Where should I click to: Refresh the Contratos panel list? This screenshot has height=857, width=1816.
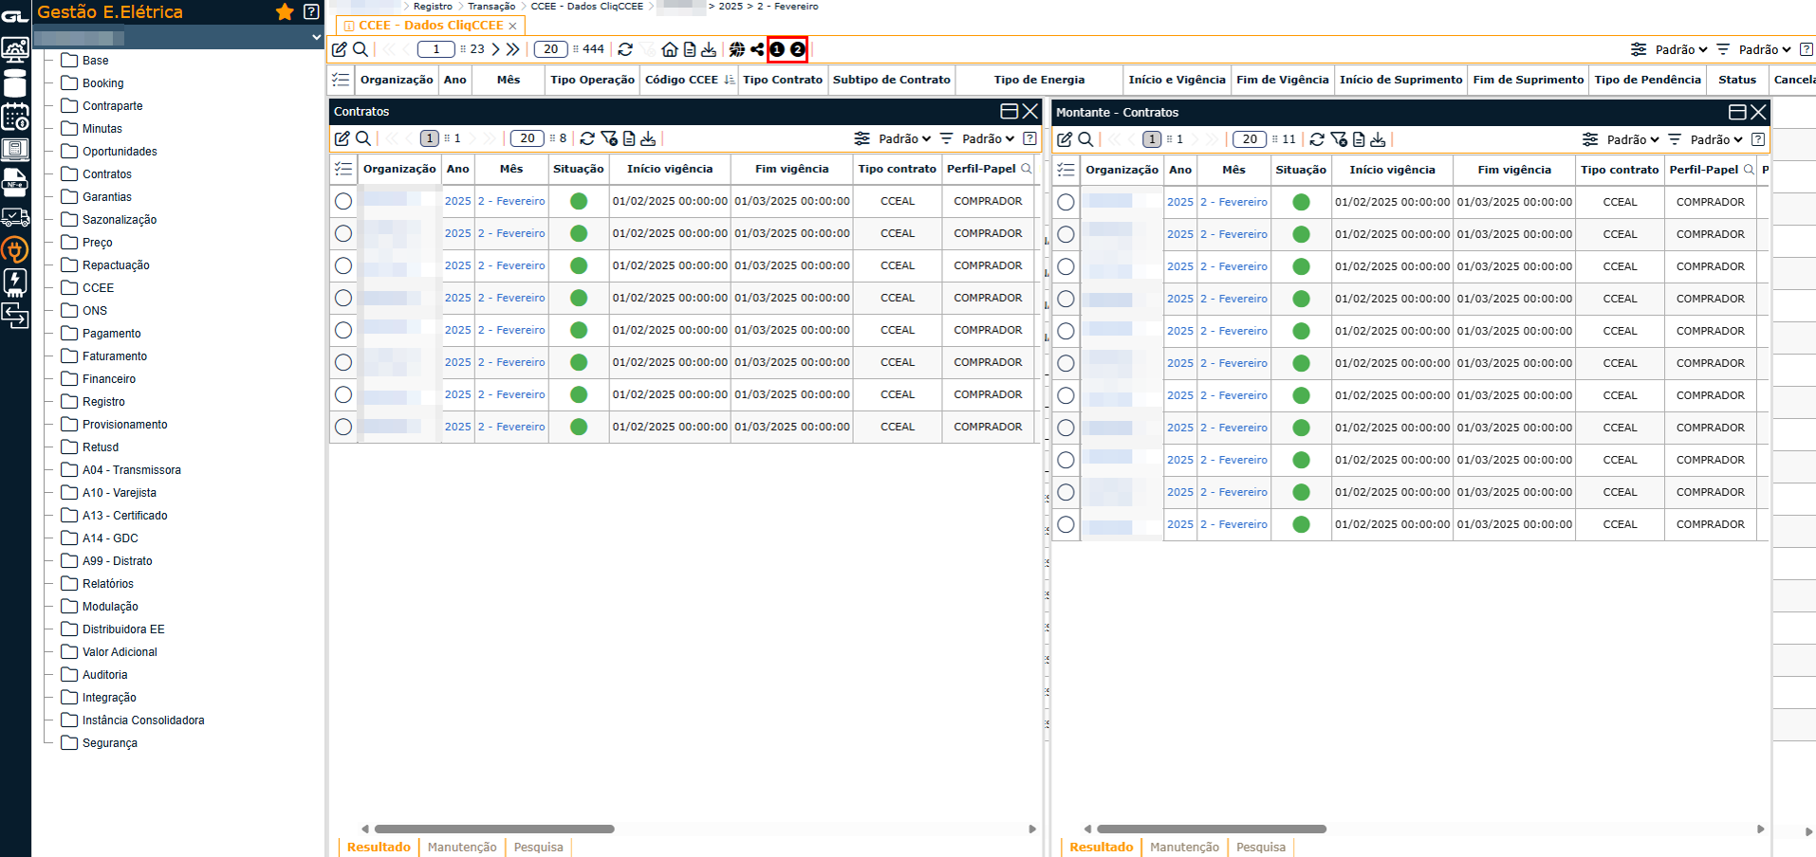(x=587, y=138)
